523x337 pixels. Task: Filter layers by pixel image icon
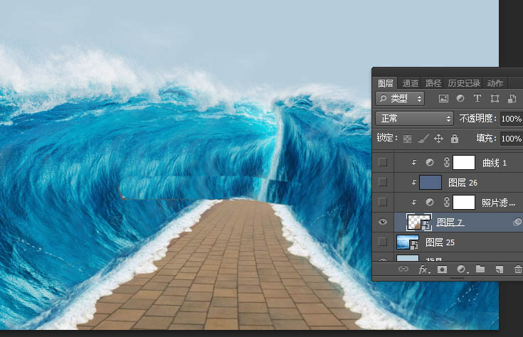[x=443, y=98]
